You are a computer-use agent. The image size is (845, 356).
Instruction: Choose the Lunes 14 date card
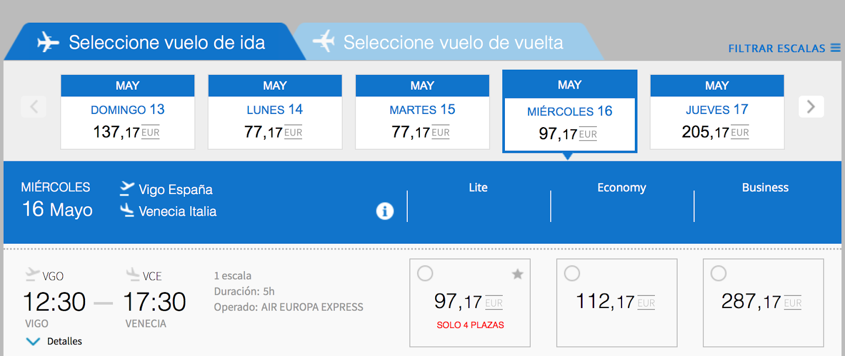pyautogui.click(x=275, y=112)
